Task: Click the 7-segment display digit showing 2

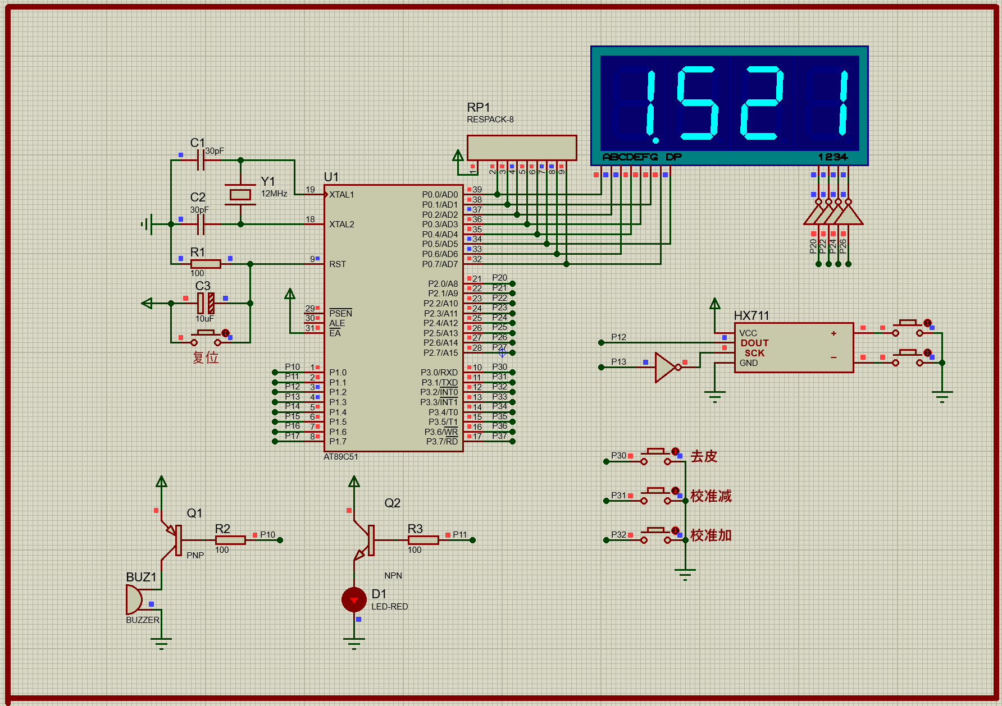Action: pos(761,103)
